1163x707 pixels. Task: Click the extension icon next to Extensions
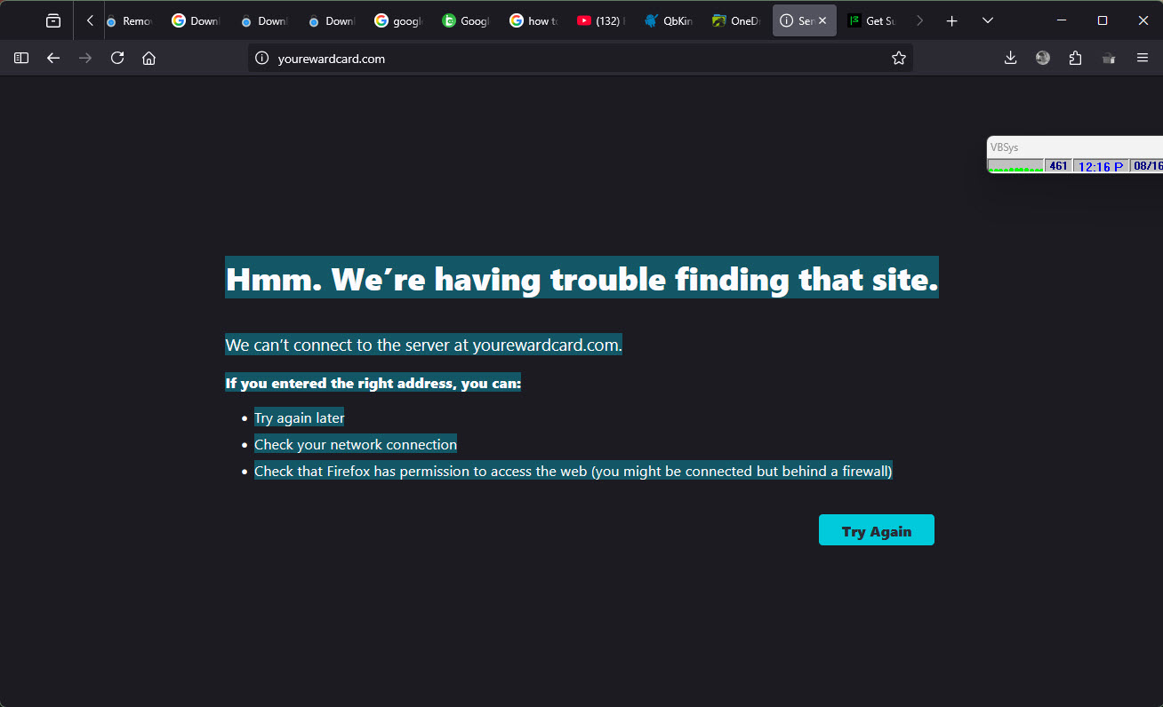tap(1108, 58)
